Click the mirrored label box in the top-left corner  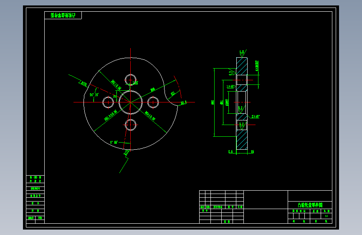[63, 15]
